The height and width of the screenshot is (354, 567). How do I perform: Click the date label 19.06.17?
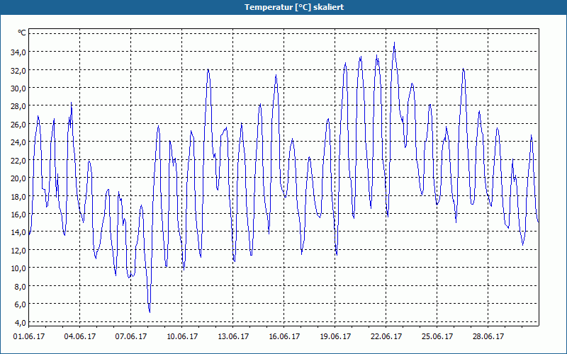[335, 336]
